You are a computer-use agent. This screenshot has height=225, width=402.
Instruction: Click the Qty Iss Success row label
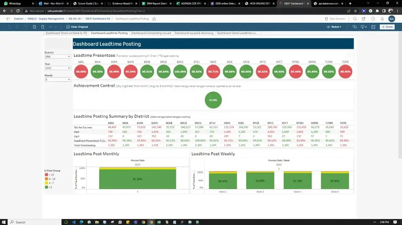tap(83, 127)
